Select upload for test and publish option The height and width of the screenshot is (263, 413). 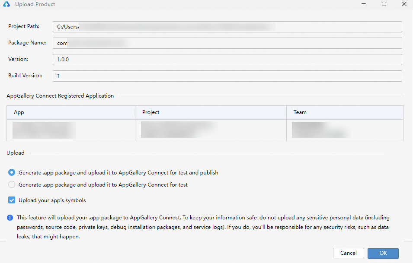coord(12,172)
